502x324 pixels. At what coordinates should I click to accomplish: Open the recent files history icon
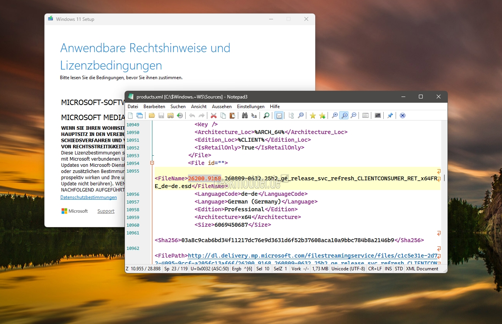coord(180,115)
